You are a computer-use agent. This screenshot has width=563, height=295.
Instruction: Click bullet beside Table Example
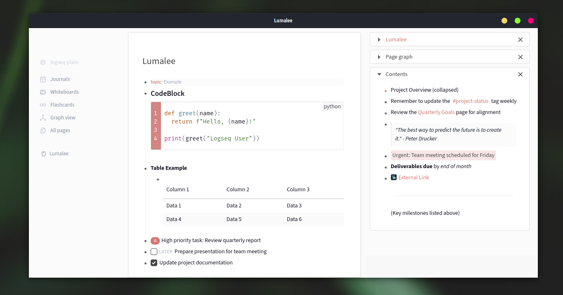pos(146,169)
